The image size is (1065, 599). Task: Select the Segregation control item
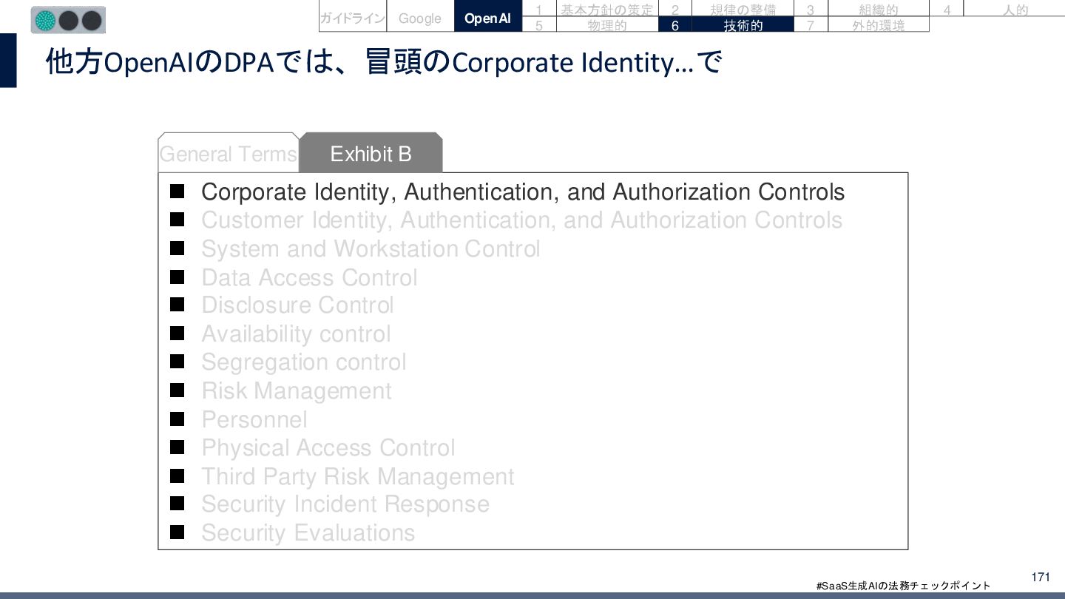click(x=303, y=362)
